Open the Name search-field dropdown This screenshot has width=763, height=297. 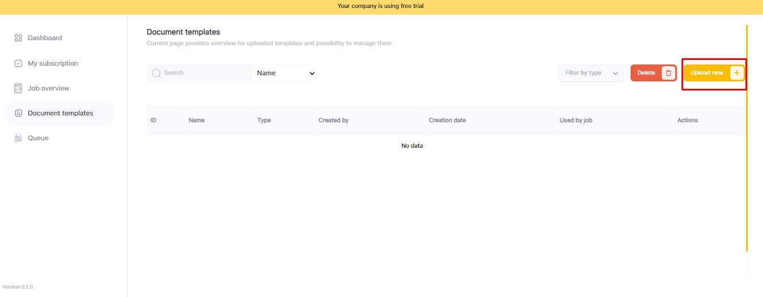point(285,73)
